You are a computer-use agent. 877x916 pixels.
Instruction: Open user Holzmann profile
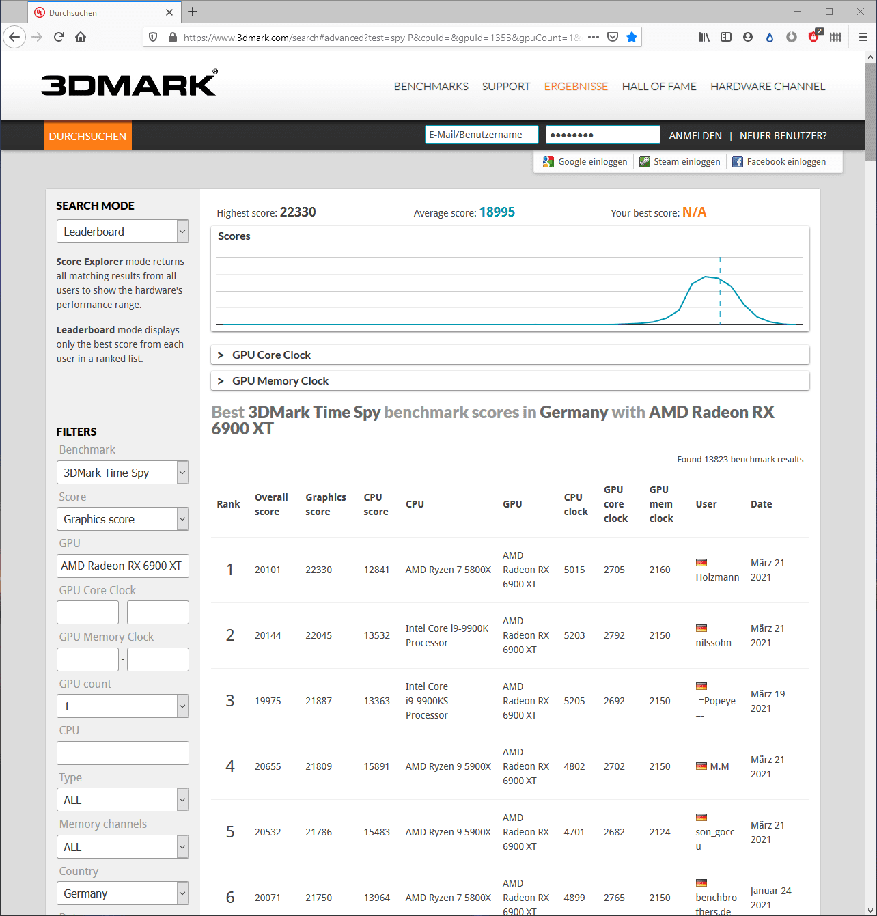[717, 577]
